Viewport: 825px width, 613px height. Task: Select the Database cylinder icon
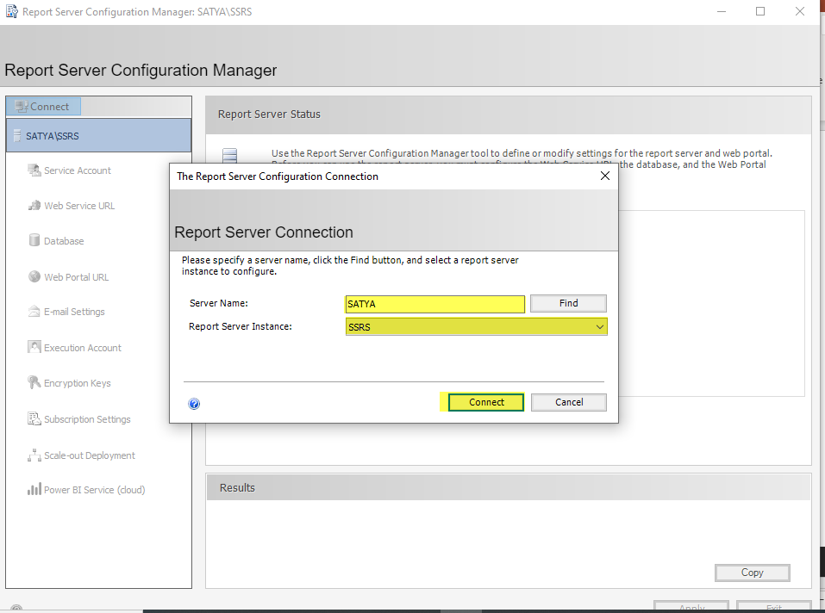click(34, 241)
